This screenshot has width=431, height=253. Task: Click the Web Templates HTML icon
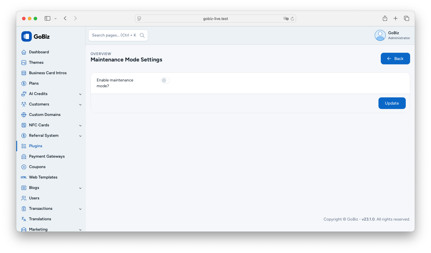[24, 177]
